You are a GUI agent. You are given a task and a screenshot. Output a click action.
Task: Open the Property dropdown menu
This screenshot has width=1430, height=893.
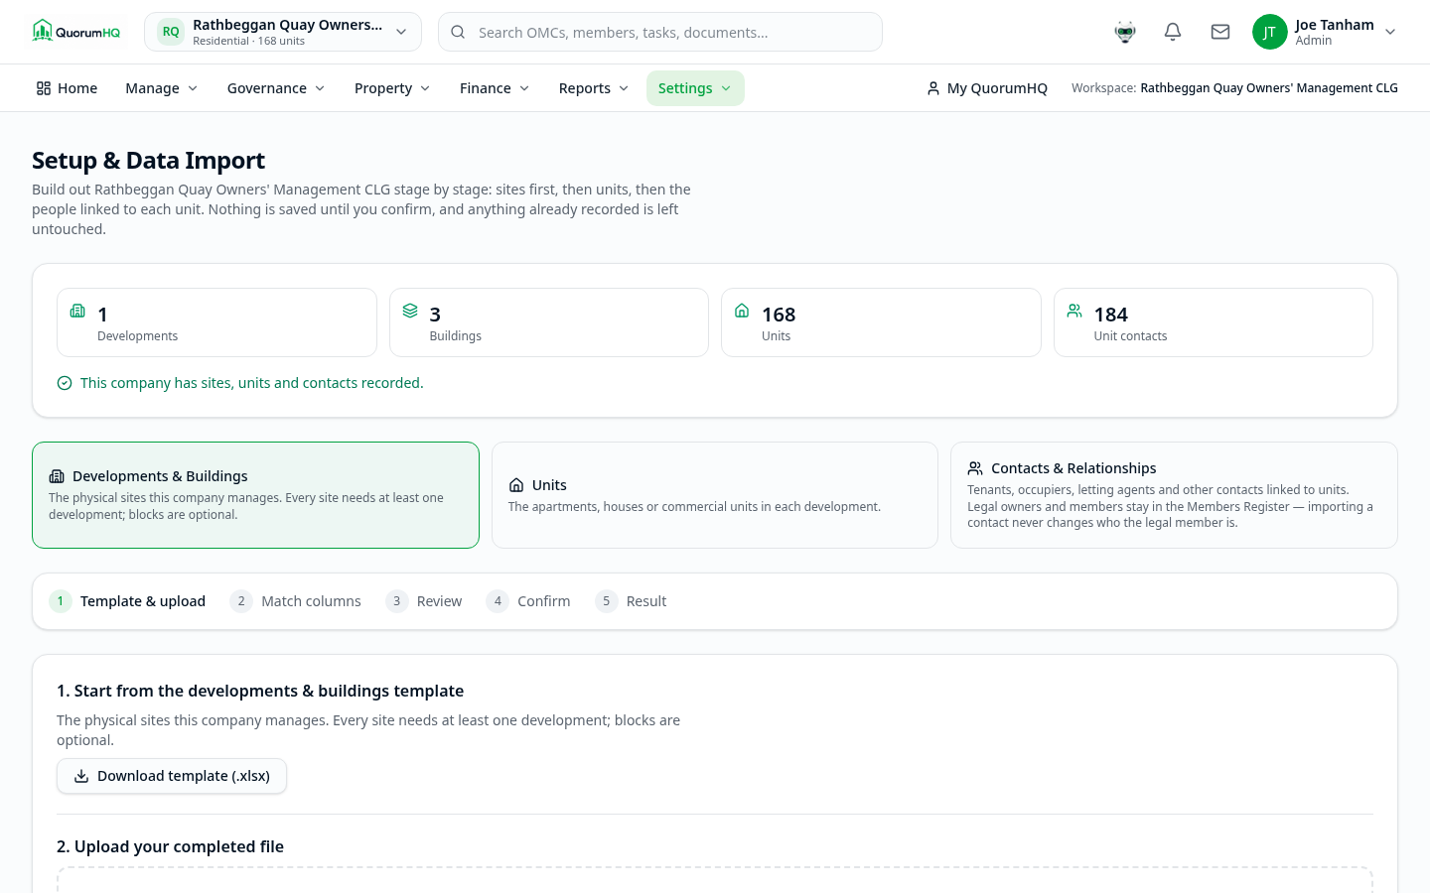(x=392, y=88)
